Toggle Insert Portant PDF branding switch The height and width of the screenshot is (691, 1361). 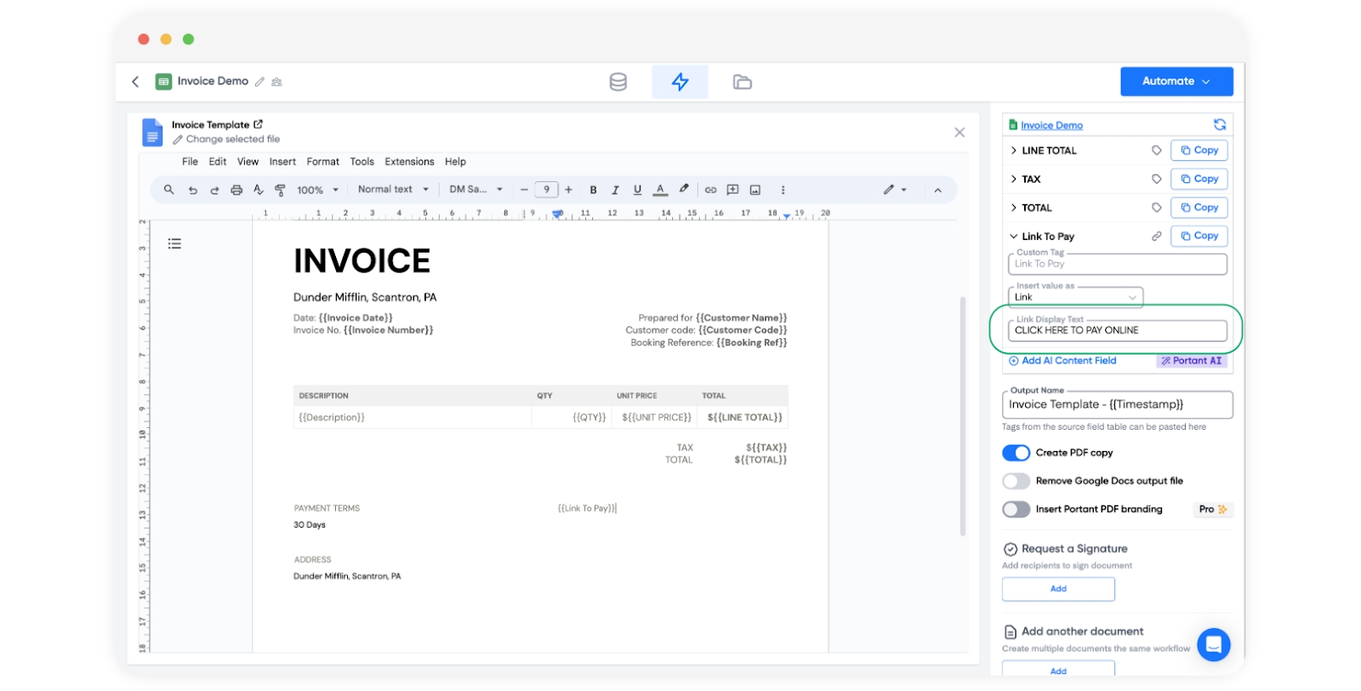pos(1016,509)
